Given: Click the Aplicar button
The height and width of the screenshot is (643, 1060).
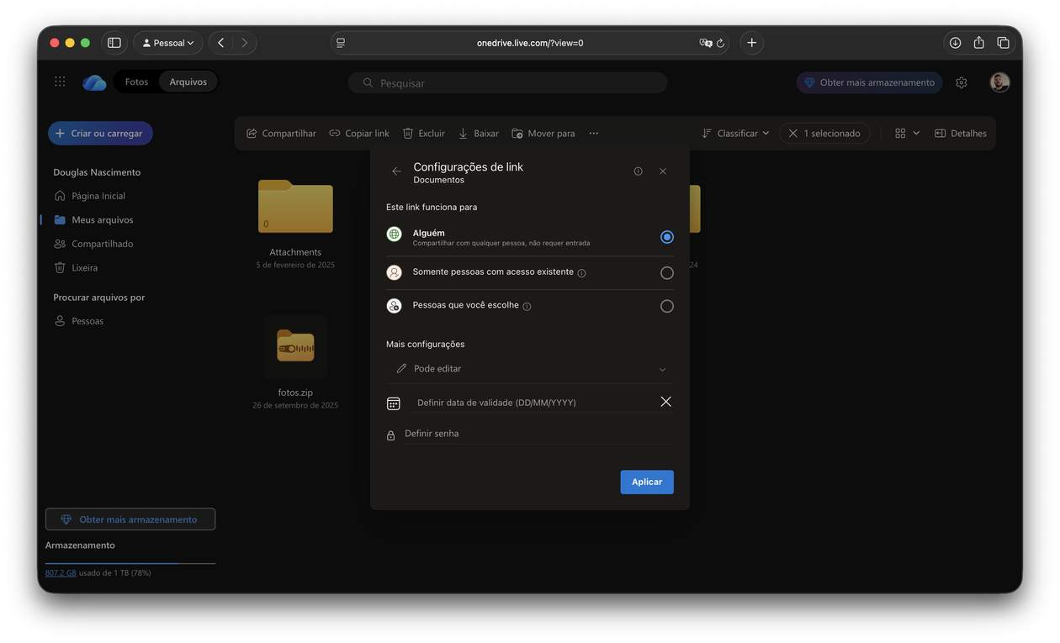Looking at the screenshot, I should point(646,482).
